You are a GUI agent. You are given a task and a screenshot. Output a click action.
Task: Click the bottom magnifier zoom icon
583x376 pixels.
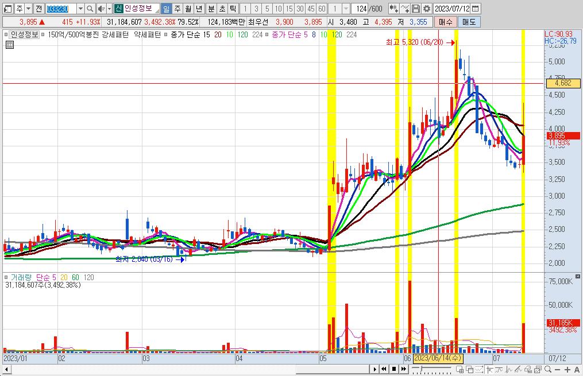point(548,369)
